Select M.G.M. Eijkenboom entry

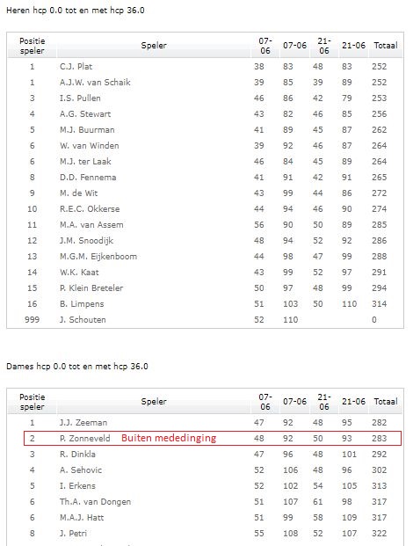pyautogui.click(x=98, y=257)
